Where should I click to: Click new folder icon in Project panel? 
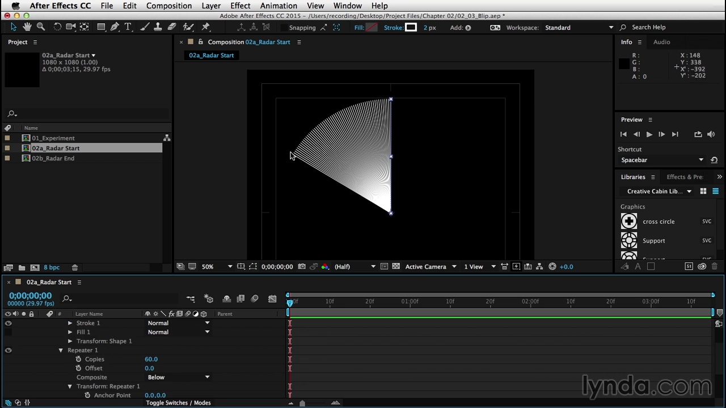[22, 267]
